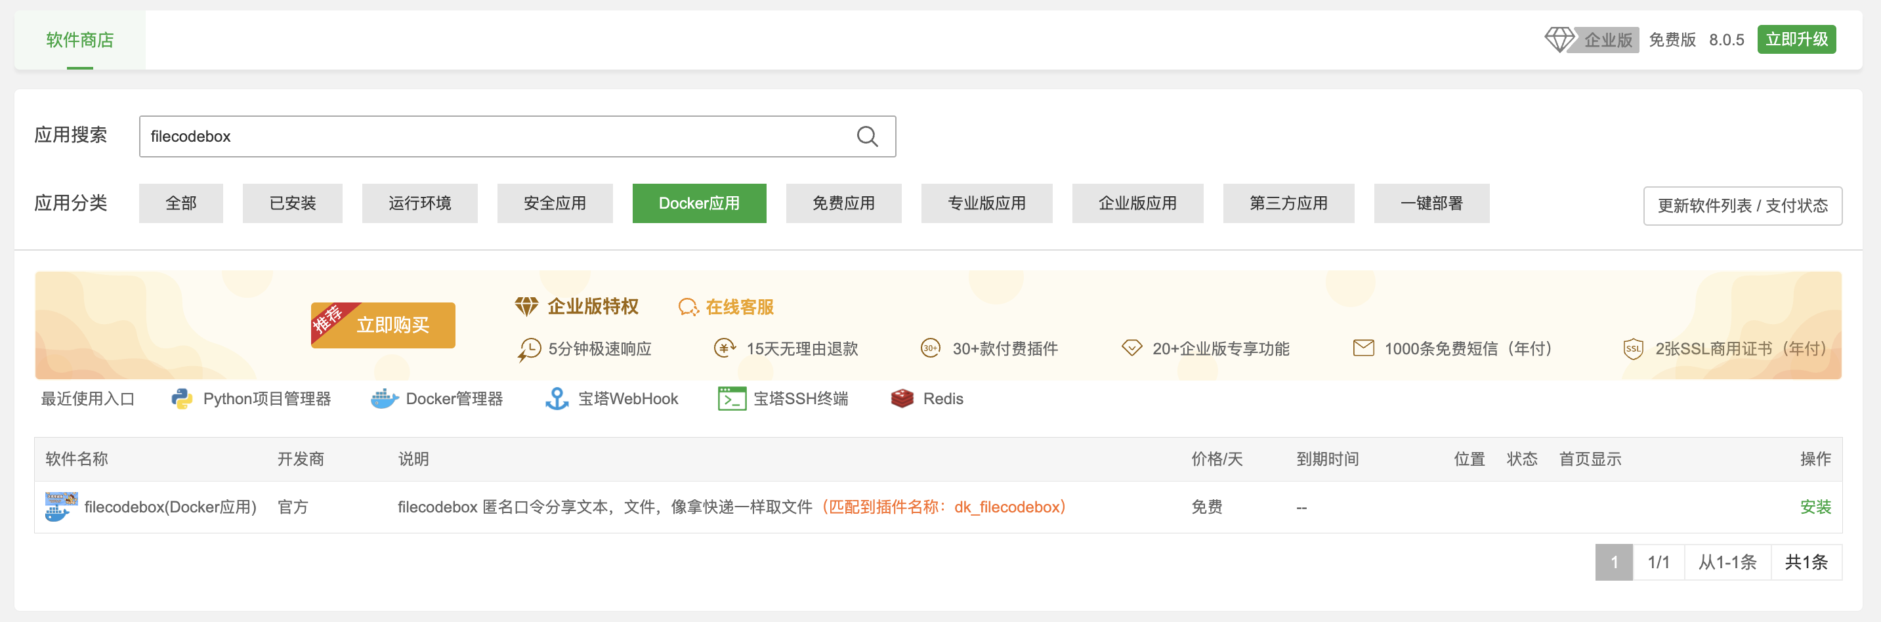
Task: Click the 位置 column header
Action: point(1469,459)
